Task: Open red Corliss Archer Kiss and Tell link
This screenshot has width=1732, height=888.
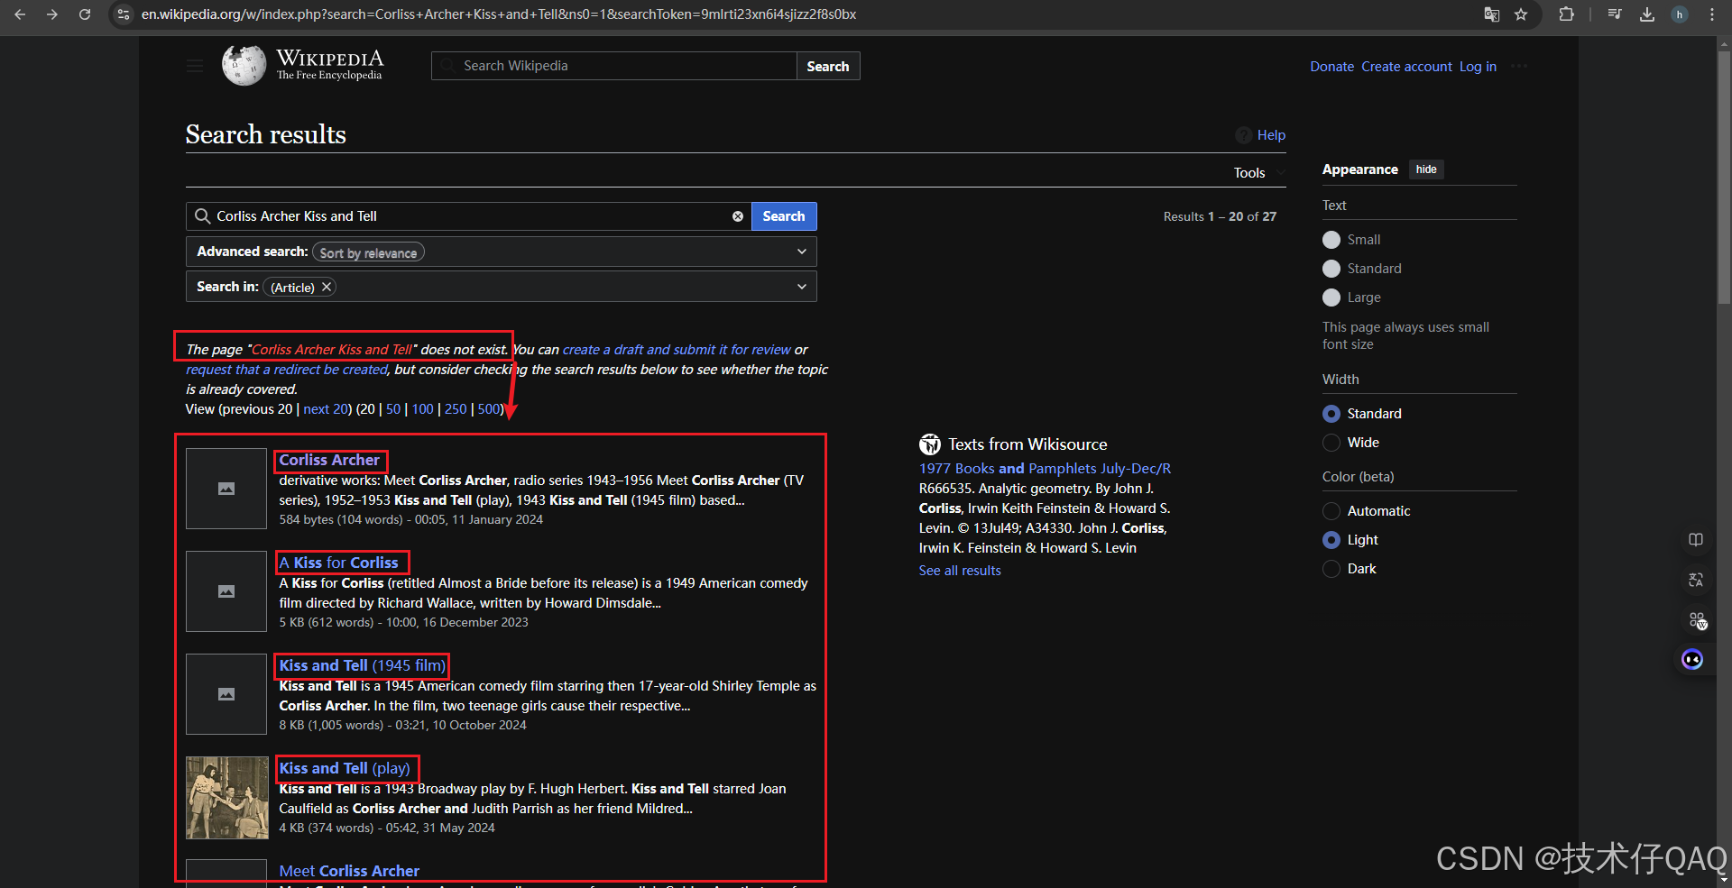Action: (332, 350)
